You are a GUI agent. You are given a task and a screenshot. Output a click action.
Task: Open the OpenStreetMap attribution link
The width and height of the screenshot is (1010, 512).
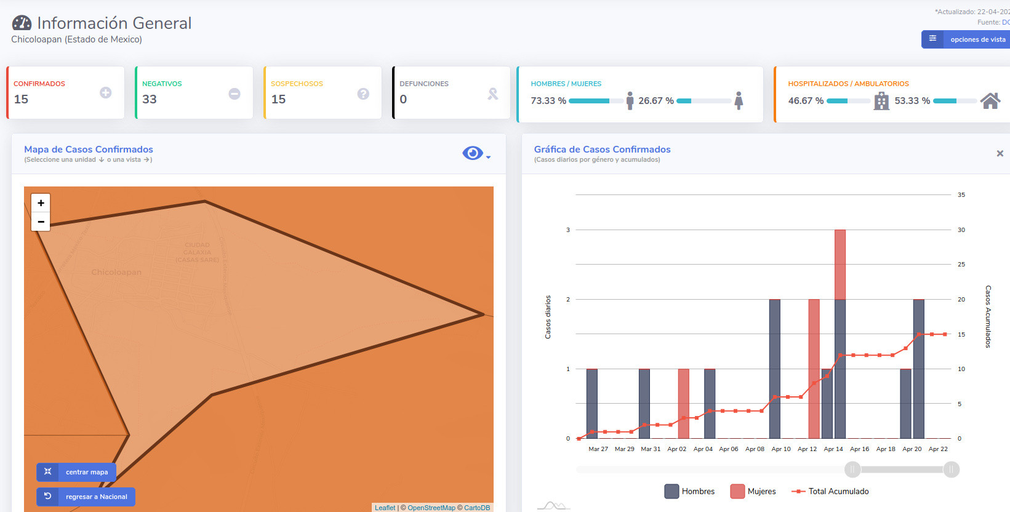pyautogui.click(x=431, y=508)
